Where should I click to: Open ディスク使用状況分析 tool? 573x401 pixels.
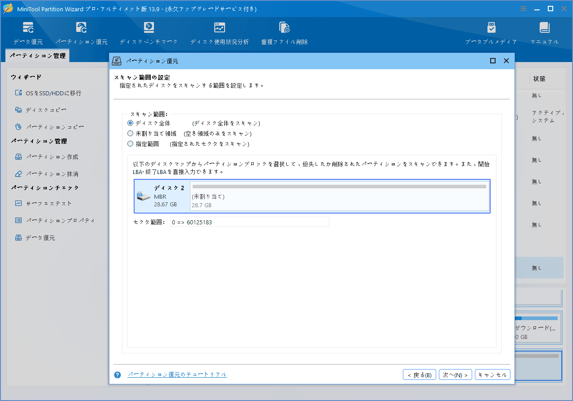[x=219, y=33]
